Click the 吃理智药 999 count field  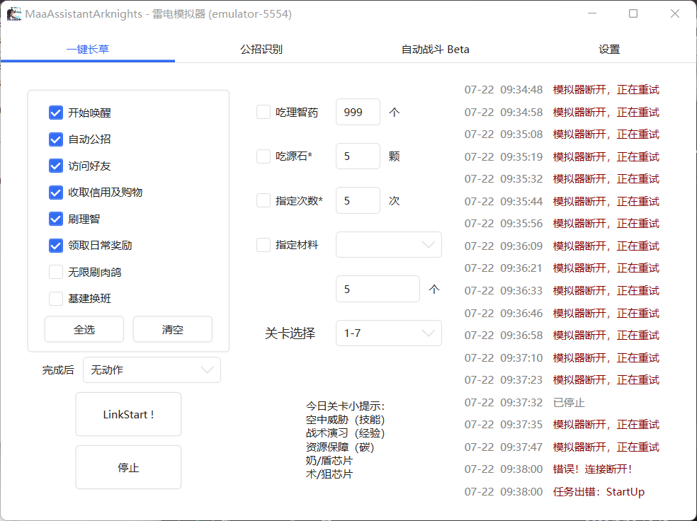coord(358,112)
